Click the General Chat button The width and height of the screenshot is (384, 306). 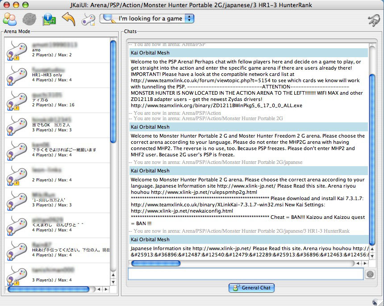coord(251,288)
